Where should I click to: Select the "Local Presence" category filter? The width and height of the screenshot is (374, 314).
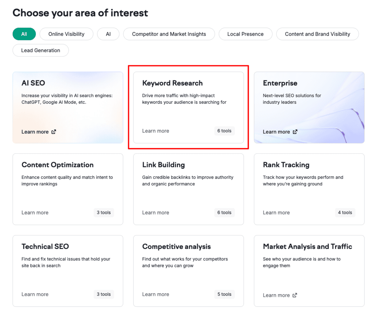[245, 34]
